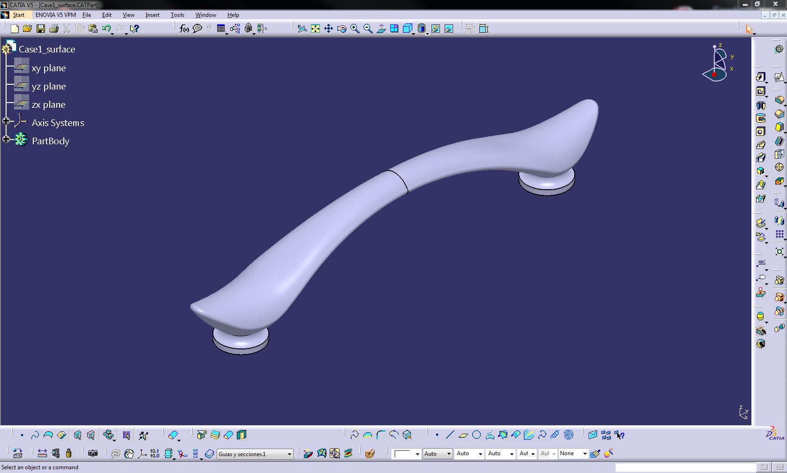Open a file with the folder icon

click(x=27, y=29)
